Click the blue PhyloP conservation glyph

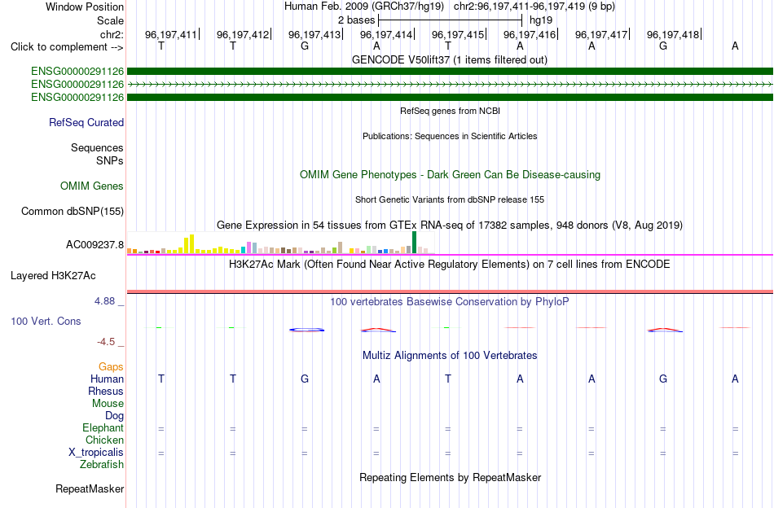306,330
